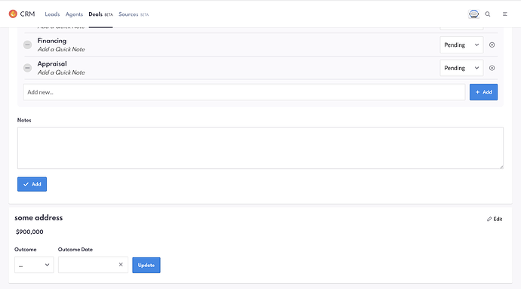
Task: Click the plus Add checklist button
Action: (483, 92)
